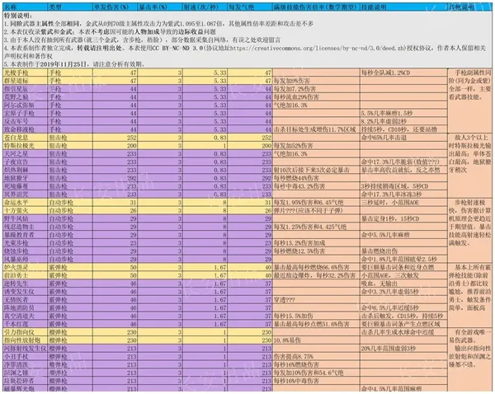This screenshot has width=495, height=394.
Task: Click the 其他说明 header cell
Action: [x=469, y=7]
